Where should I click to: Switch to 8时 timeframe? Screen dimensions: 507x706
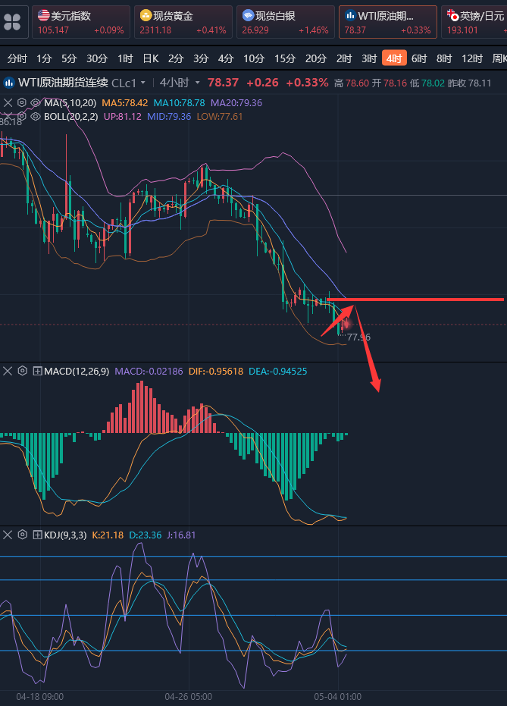[x=444, y=58]
